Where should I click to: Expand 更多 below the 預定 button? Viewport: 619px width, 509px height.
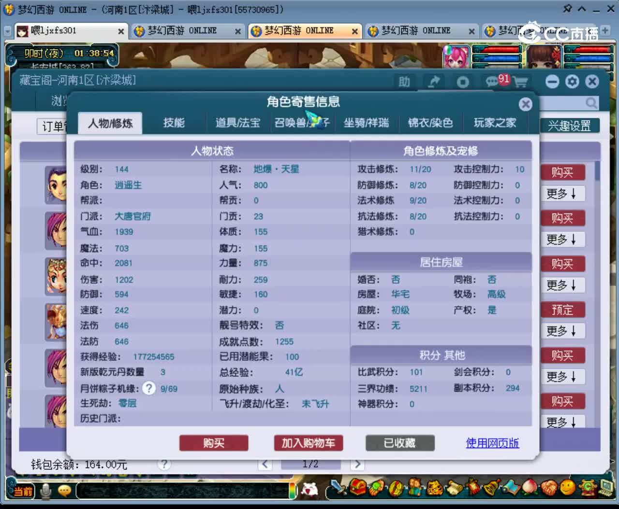(x=562, y=331)
